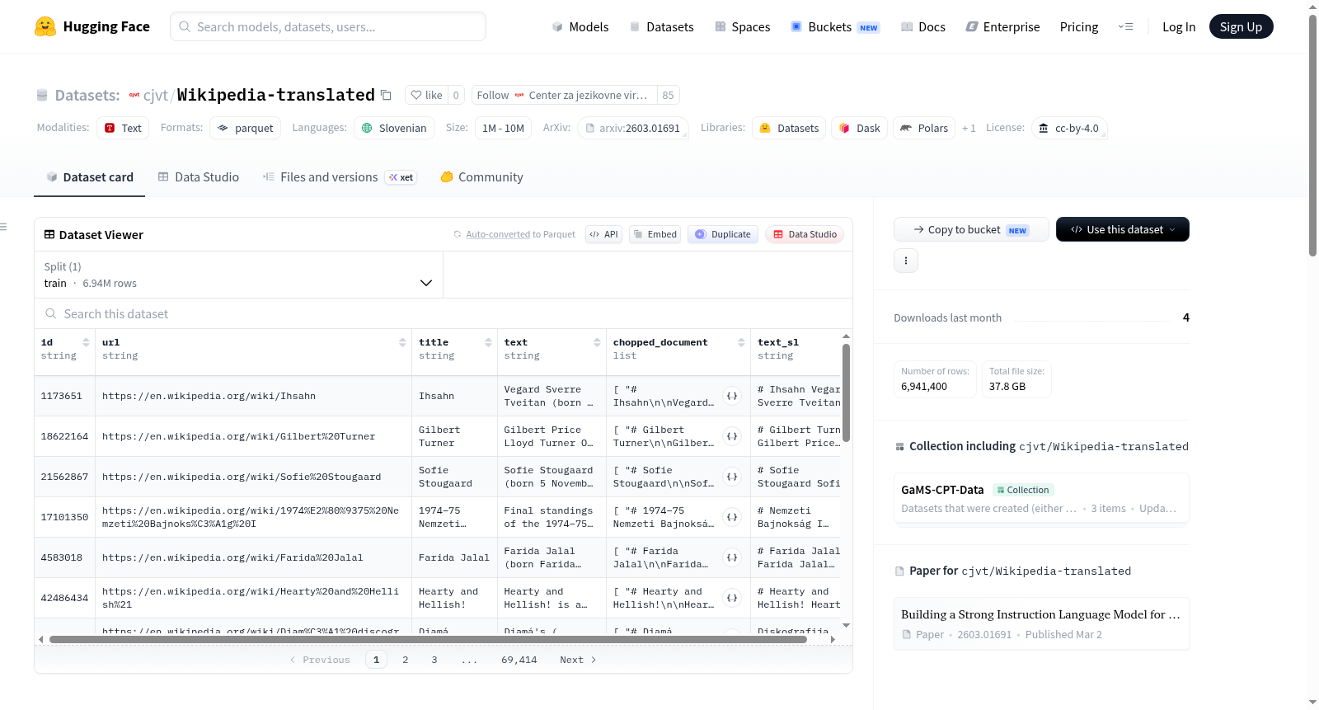
Task: Copy dataset name to clipboard icon
Action: [386, 95]
